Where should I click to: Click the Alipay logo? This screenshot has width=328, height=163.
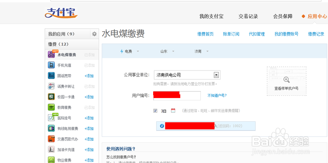(x=61, y=13)
